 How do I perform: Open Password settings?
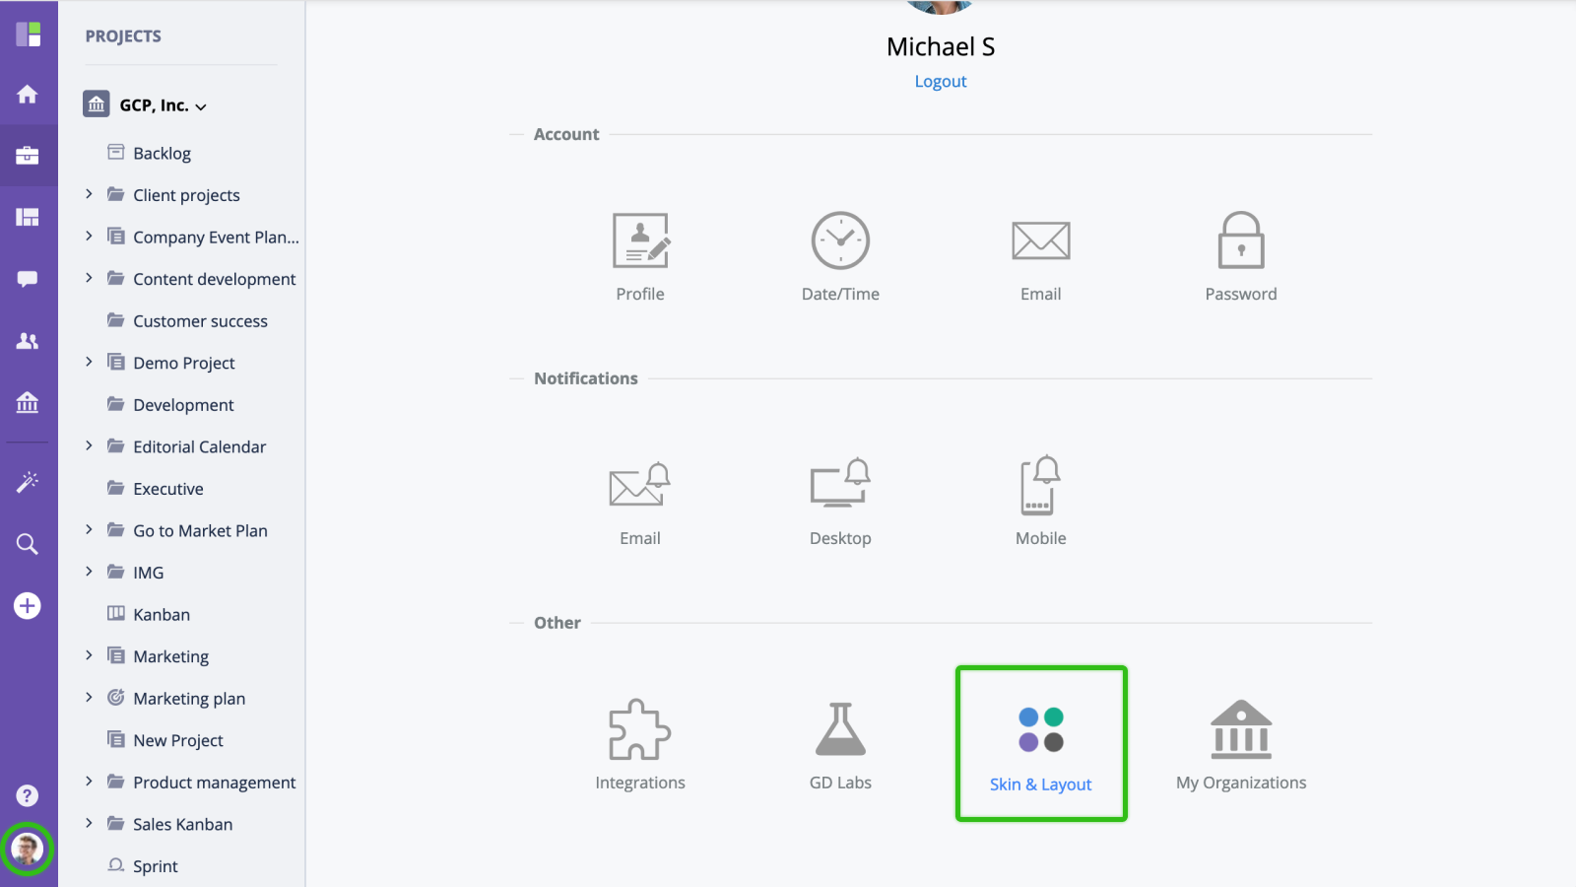(1241, 257)
